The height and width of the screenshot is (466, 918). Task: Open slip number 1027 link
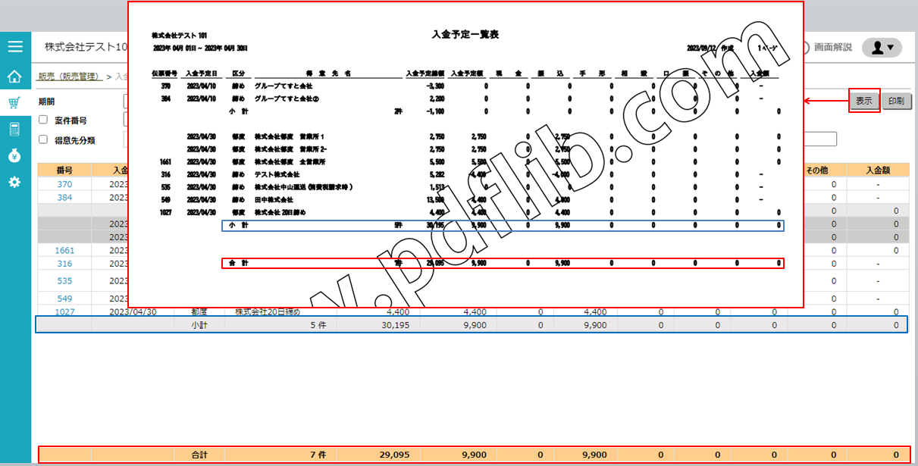64,311
